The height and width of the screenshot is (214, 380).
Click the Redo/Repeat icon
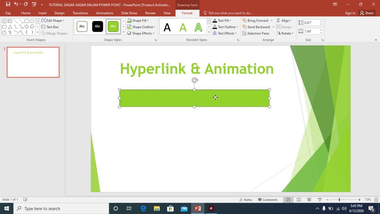26,4
